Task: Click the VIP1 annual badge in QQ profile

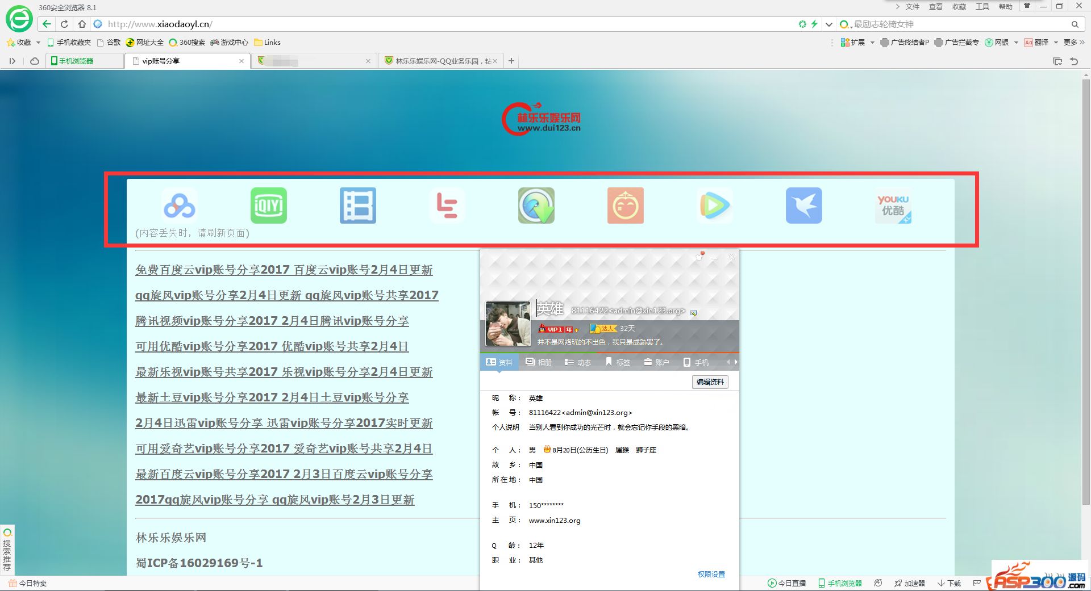Action: tap(559, 329)
